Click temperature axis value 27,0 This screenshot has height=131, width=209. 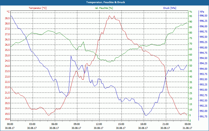tap(7, 34)
